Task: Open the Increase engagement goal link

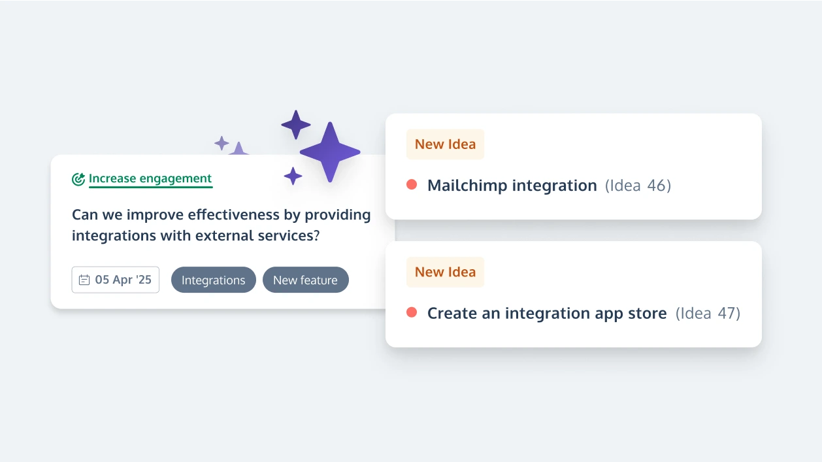Action: pos(150,178)
